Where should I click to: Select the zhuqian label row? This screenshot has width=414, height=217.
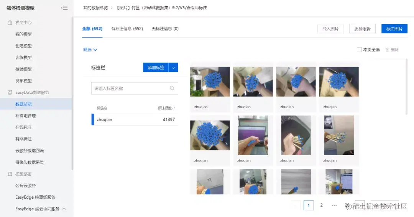coord(135,119)
